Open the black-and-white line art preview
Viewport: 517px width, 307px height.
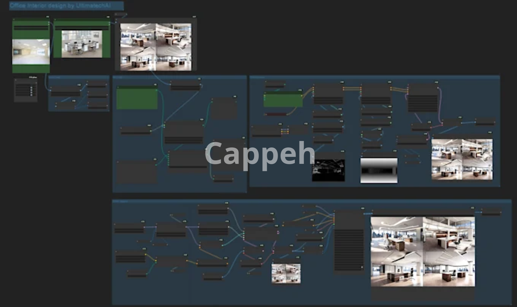point(328,170)
